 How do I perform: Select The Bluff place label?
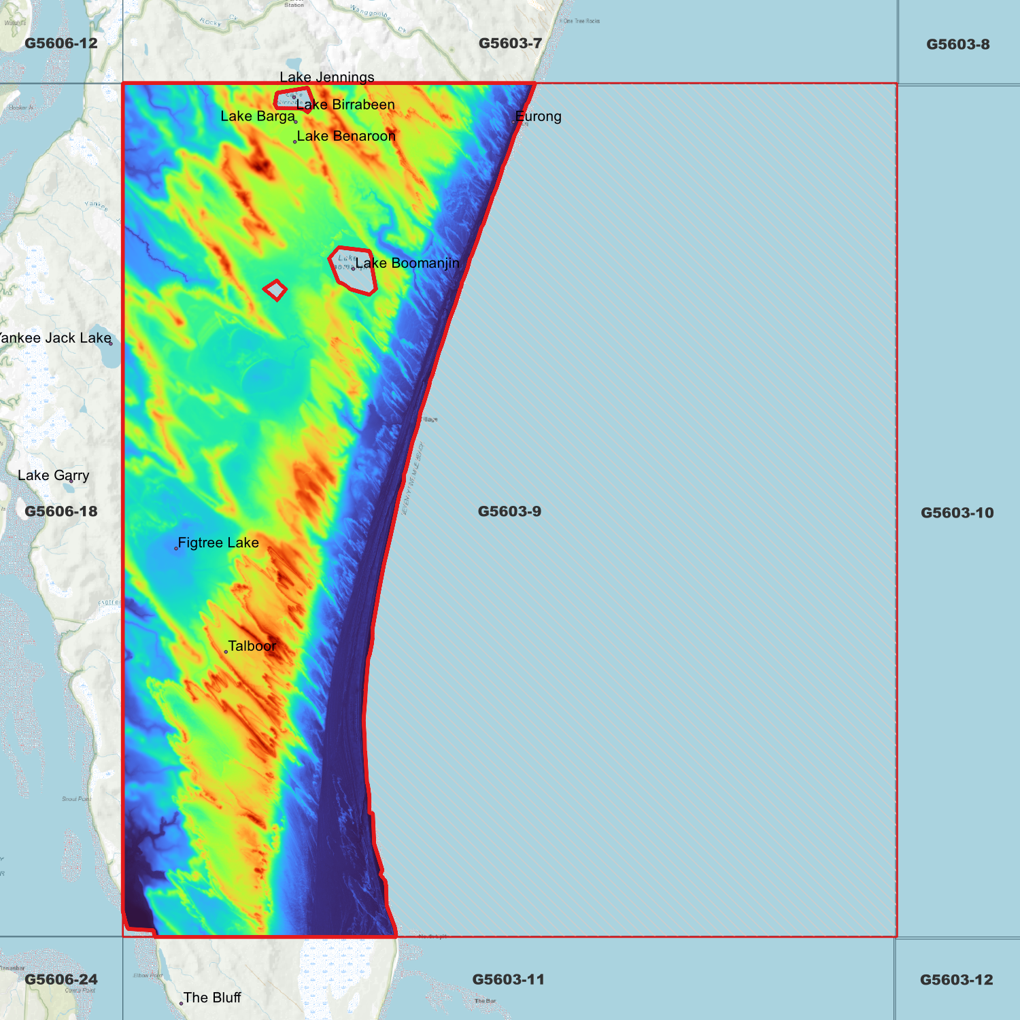click(x=212, y=998)
